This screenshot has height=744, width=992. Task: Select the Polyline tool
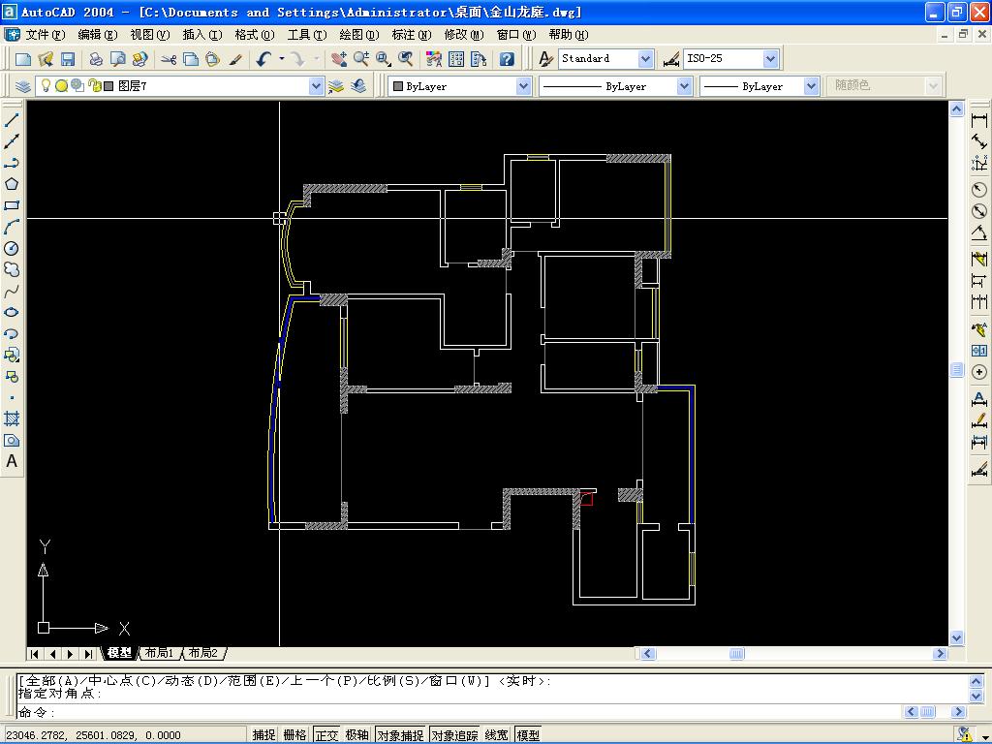point(12,163)
